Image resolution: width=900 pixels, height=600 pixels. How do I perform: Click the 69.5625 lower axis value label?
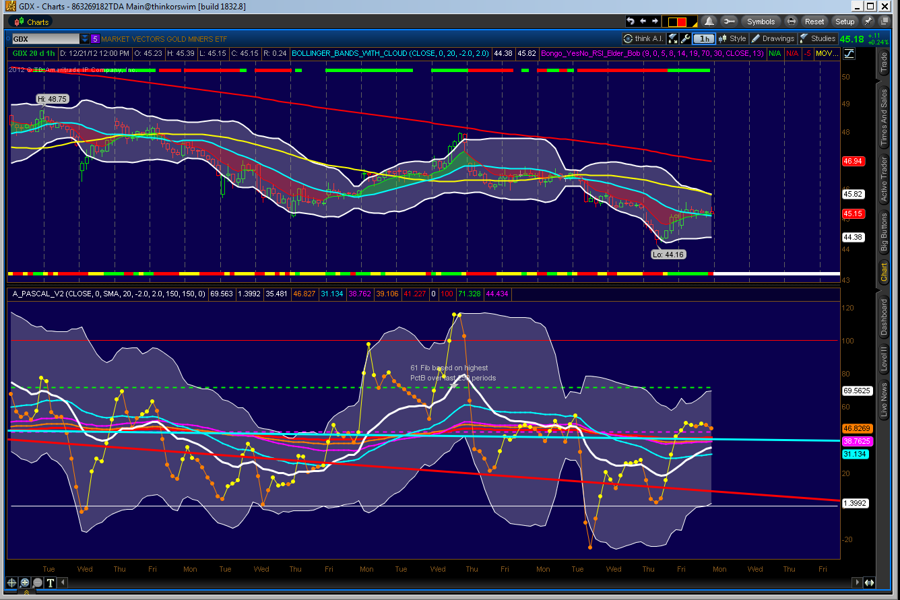click(x=857, y=391)
